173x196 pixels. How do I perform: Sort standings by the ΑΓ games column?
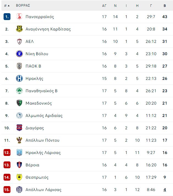pos(104,5)
